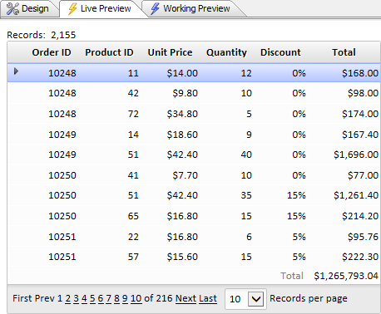Go to page 3
Image resolution: width=381 pixels, height=314 pixels.
click(76, 298)
